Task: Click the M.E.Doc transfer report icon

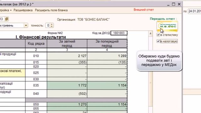Action: point(167,26)
